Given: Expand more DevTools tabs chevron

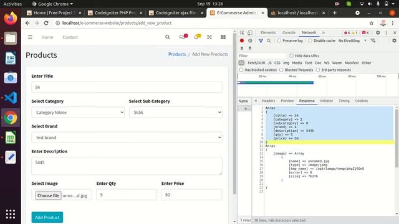Looking at the screenshot, I should coord(324,33).
